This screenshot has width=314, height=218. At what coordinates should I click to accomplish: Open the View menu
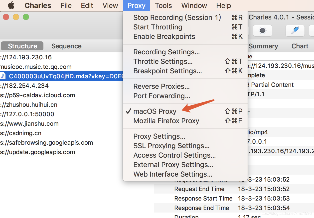pos(110,5)
